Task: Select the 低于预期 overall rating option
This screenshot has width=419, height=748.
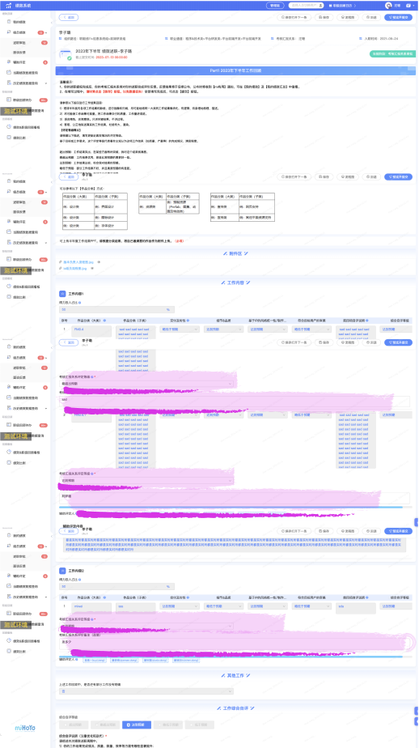Action: tap(200, 725)
